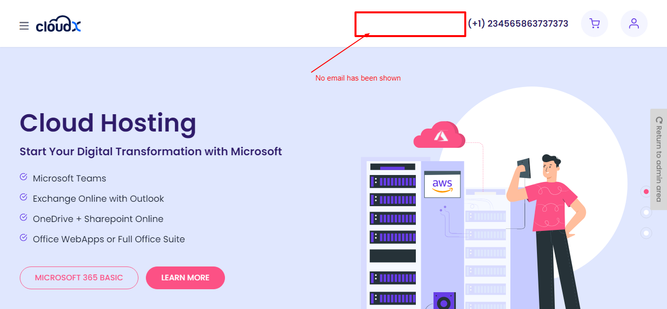Click the cloudX logo

58,25
